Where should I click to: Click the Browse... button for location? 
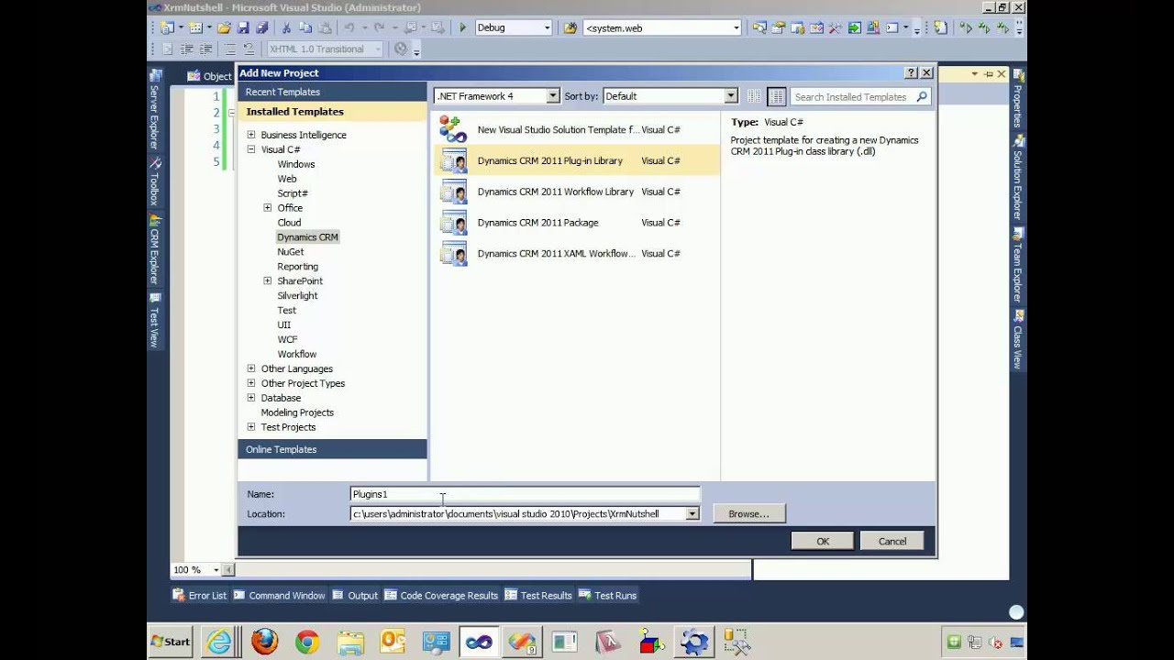click(748, 513)
